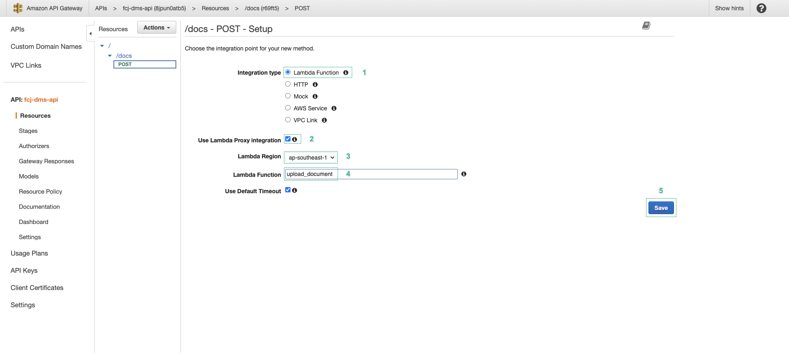Viewport: 789px width, 354px height.
Task: Open VPC Links in sidebar
Action: [26, 65]
